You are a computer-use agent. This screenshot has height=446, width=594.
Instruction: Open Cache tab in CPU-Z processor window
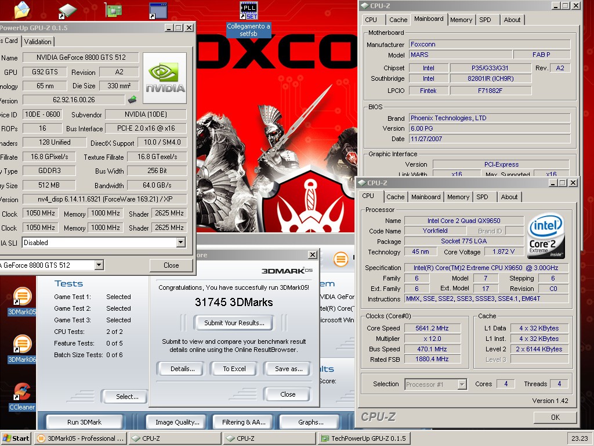pos(395,197)
